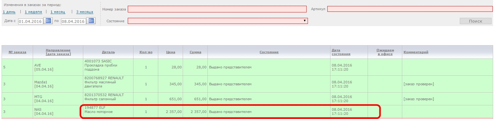
Task: Sort by Цена column header
Action: tap(171, 52)
